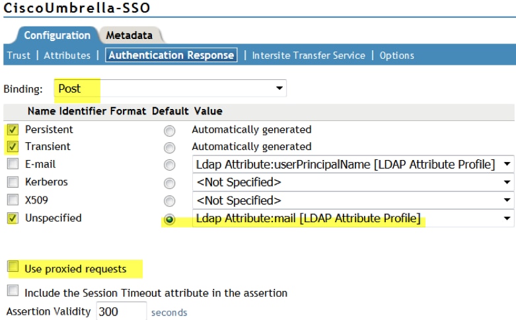Enable the X509 format checkbox
This screenshot has height=320, width=516.
pyautogui.click(x=13, y=200)
